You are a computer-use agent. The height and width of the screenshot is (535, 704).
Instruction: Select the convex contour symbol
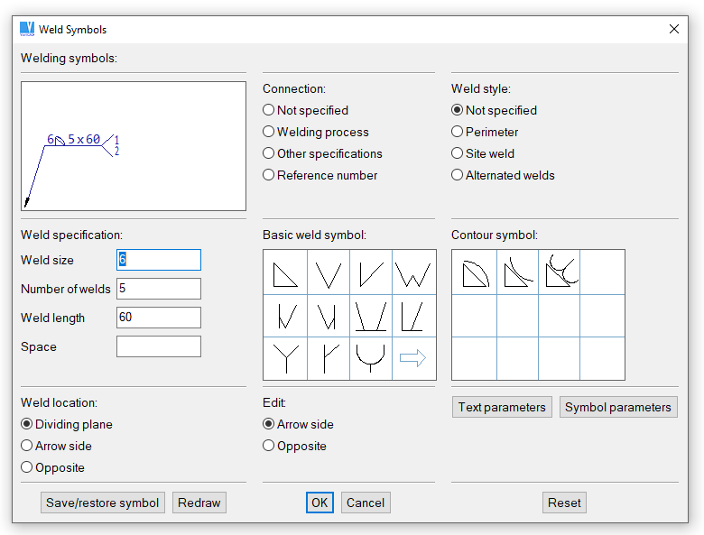[474, 272]
